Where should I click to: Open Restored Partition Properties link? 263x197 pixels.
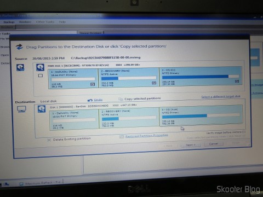pos(147,136)
